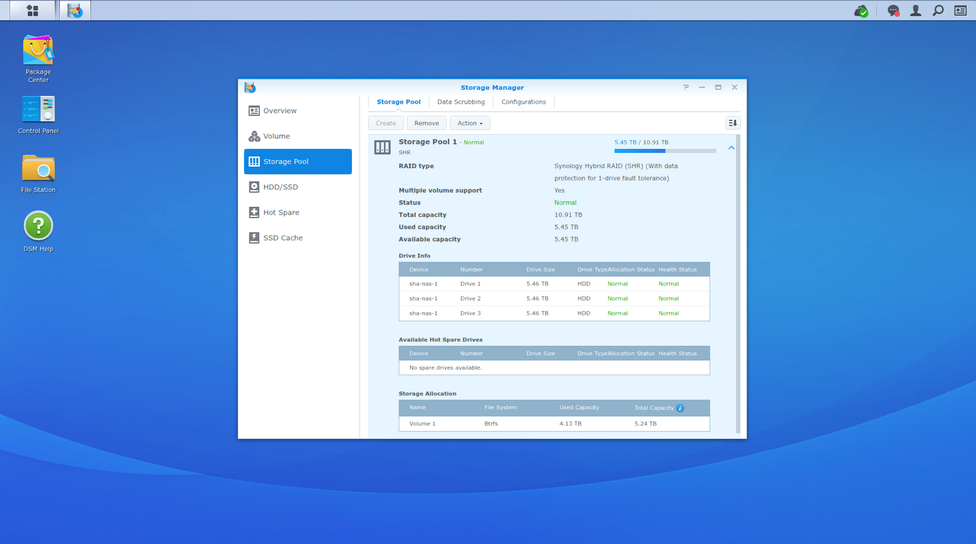Screen dimensions: 976x544
Task: Click Volume 1 in Storage Allocation
Action: 422,424
